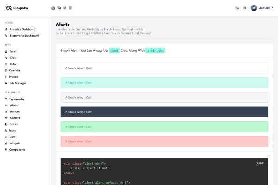This screenshot has height=185, width=278.
Task: Click code line 'alert alert-default mb-5'
Action: (x=97, y=183)
